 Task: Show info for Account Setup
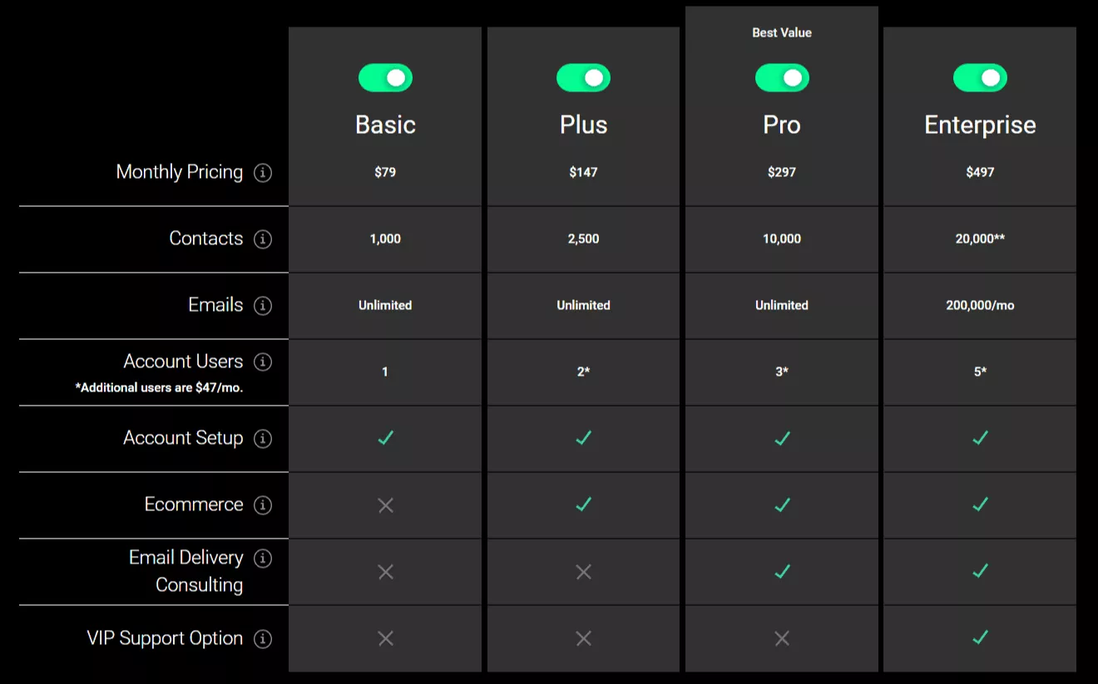pyautogui.click(x=263, y=439)
